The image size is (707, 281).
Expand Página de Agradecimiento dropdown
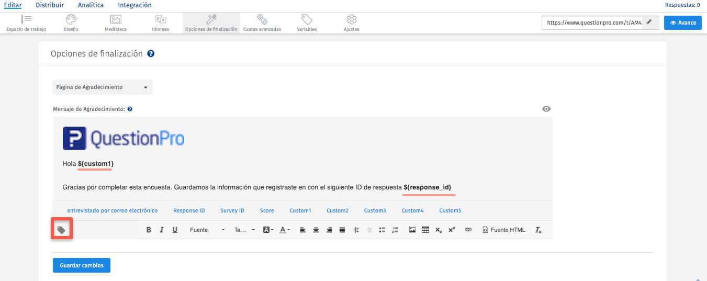[103, 87]
